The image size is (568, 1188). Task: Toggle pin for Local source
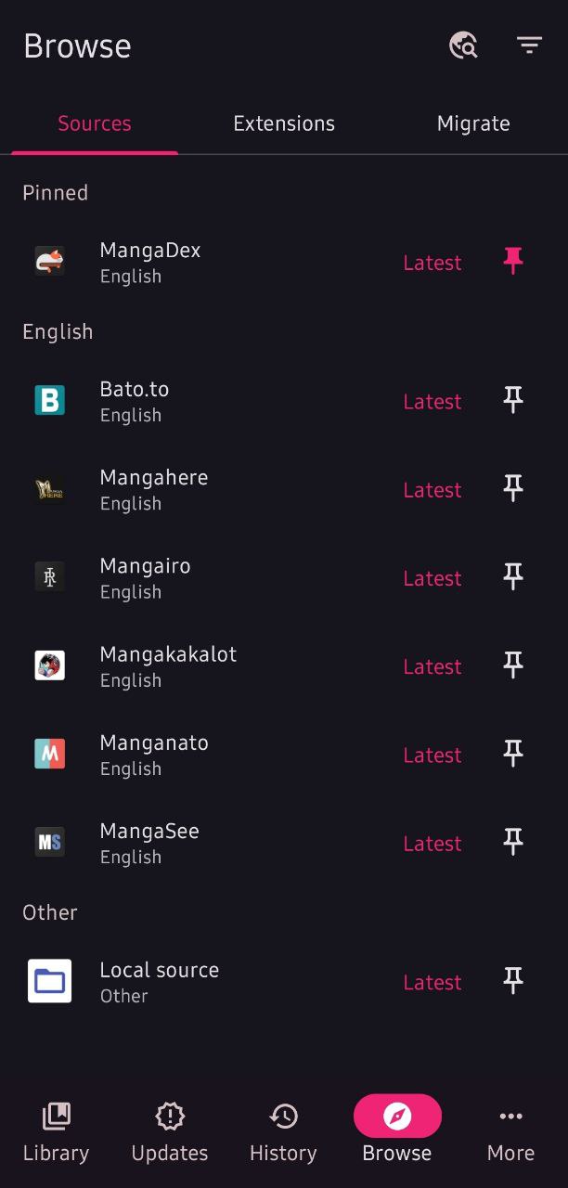(x=513, y=981)
